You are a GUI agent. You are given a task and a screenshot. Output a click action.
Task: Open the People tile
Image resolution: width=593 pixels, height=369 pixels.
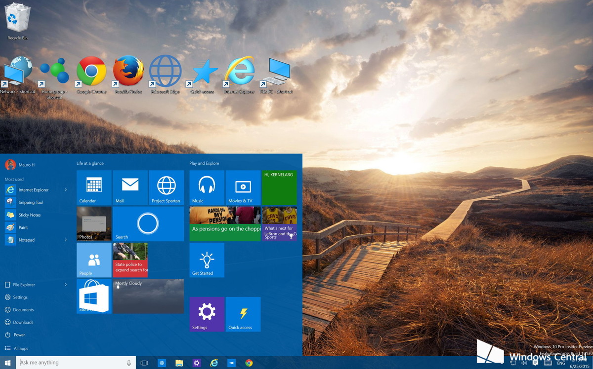point(93,260)
